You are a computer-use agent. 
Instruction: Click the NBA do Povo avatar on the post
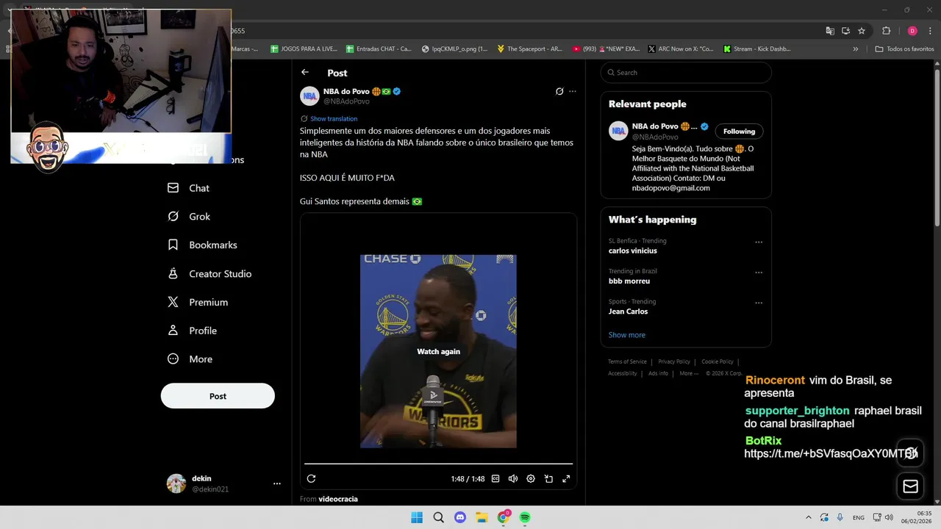coord(310,96)
